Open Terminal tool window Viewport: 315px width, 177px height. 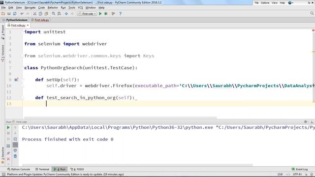tap(42, 169)
